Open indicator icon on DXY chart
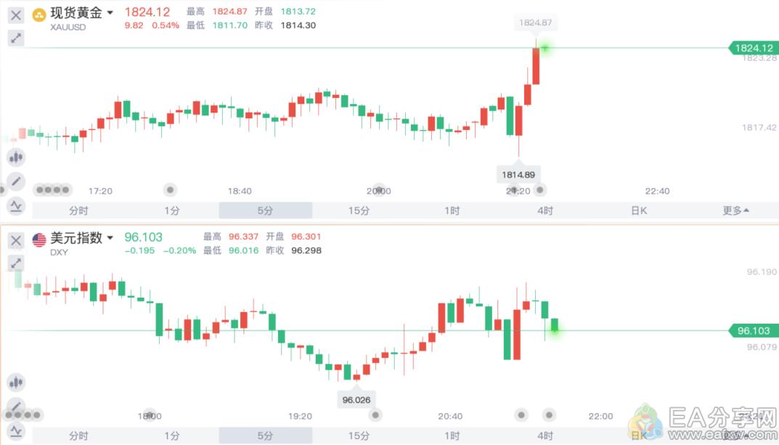Image resolution: width=779 pixels, height=445 pixels. click(x=16, y=430)
